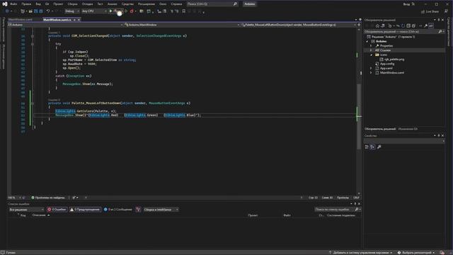Pin the Solution Explorer panel
This screenshot has height=255, width=453.
pos(439,20)
